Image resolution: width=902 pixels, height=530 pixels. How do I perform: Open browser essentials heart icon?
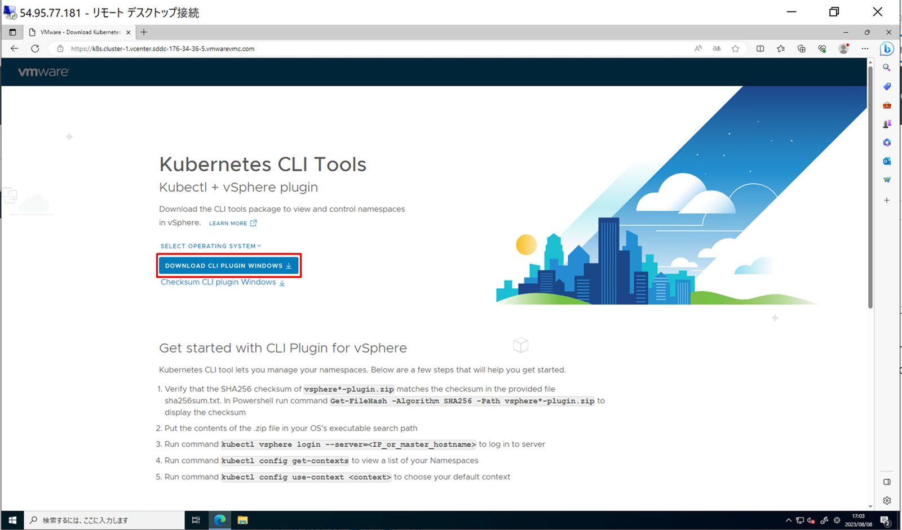(x=822, y=48)
